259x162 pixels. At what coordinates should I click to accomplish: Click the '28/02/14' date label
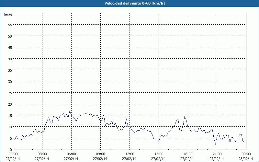click(246, 159)
